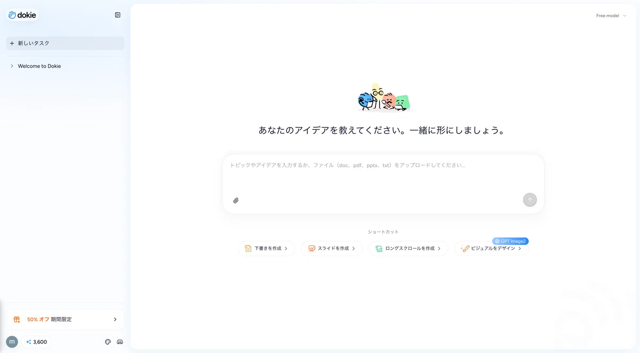Click the gift icon in the promo banner
Viewport: 640px width, 353px height.
coord(17,319)
